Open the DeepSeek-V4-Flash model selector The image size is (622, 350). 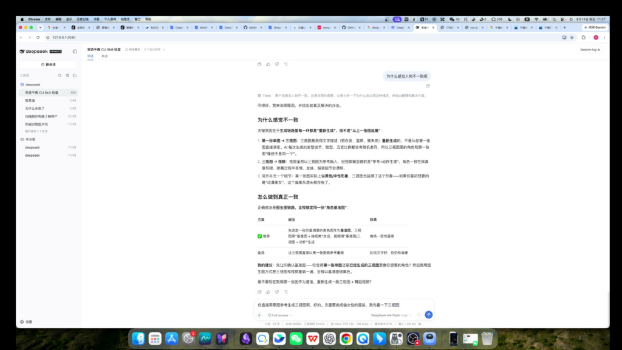pos(391,315)
